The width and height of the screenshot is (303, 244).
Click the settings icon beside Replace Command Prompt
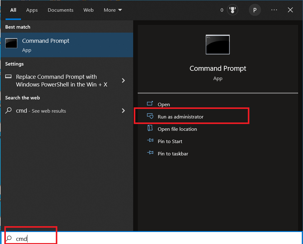click(x=8, y=76)
